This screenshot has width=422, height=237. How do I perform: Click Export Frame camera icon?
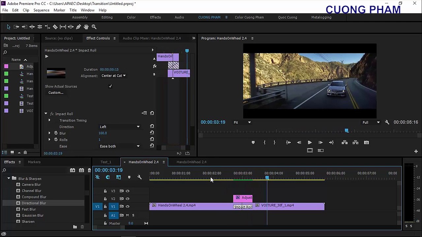[x=366, y=143]
